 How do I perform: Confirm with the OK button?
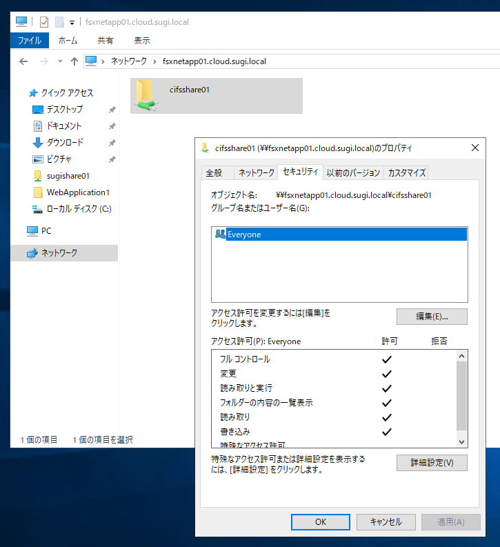[321, 522]
